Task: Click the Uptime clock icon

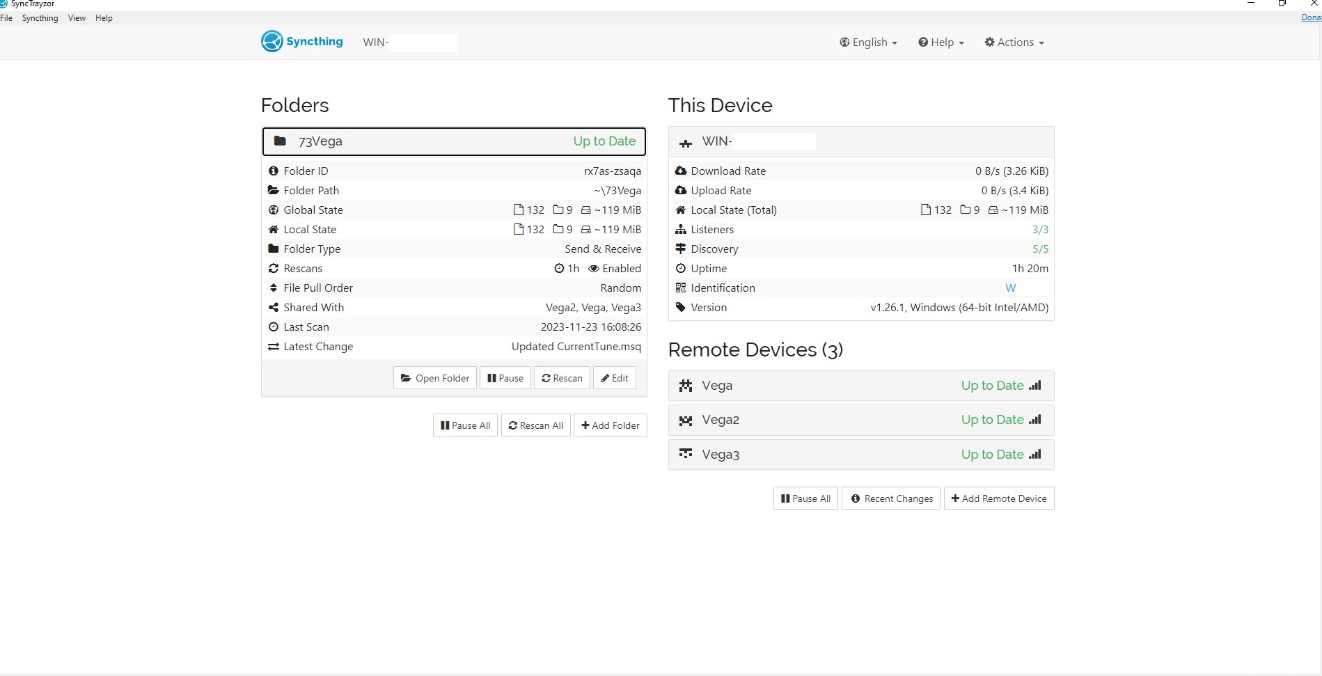Action: 681,268
